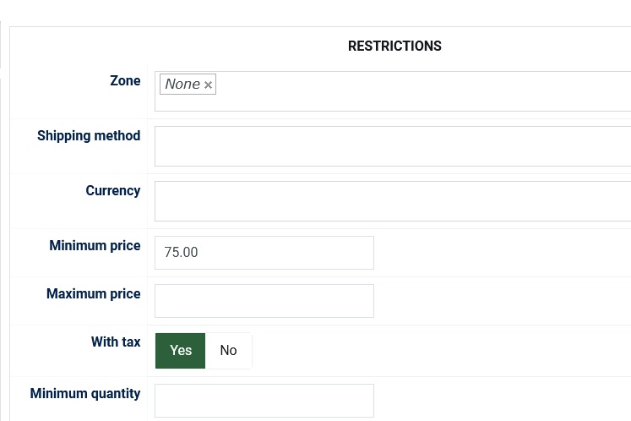
Task: Click the Zone field label
Action: 125,81
